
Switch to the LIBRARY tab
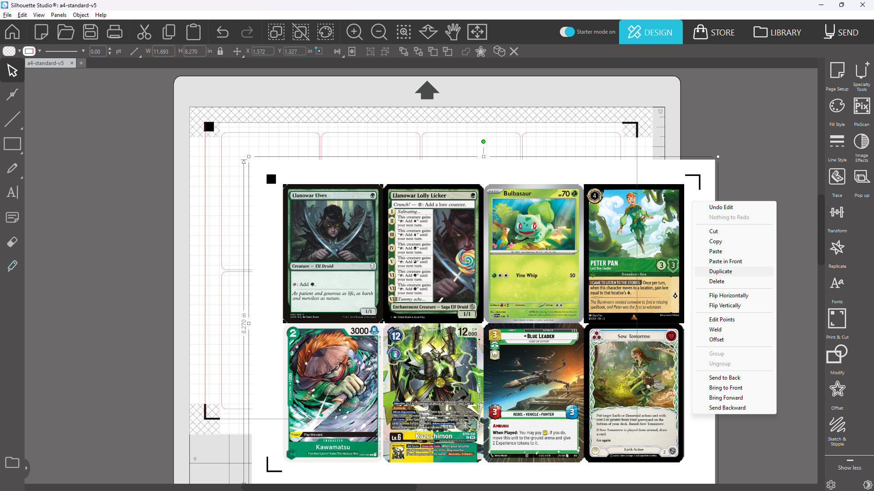777,32
